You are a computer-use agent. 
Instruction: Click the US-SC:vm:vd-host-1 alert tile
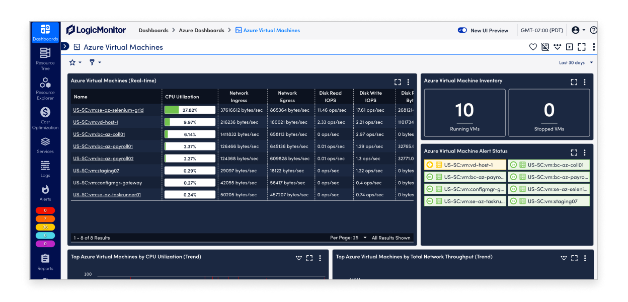coord(464,164)
